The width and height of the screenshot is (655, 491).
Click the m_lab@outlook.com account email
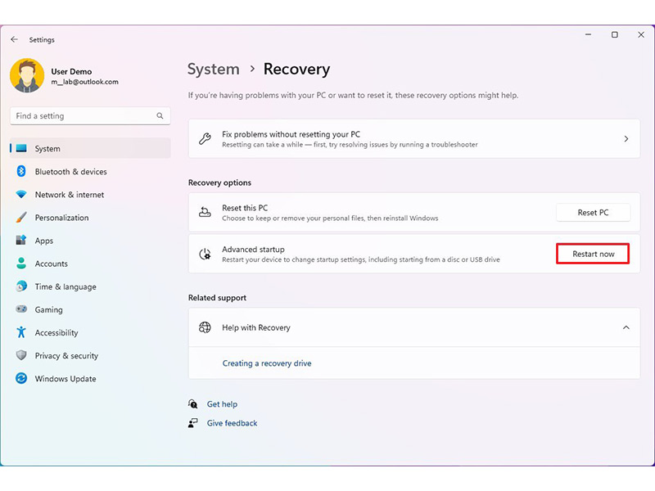tap(85, 82)
